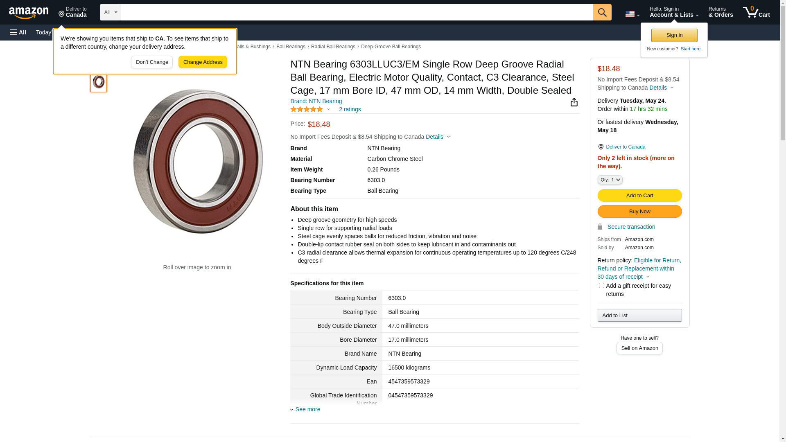The image size is (786, 442).
Task: Click the Change Address button
Action: click(x=203, y=62)
